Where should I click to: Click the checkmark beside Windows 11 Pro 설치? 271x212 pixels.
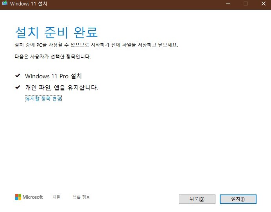coord(18,76)
